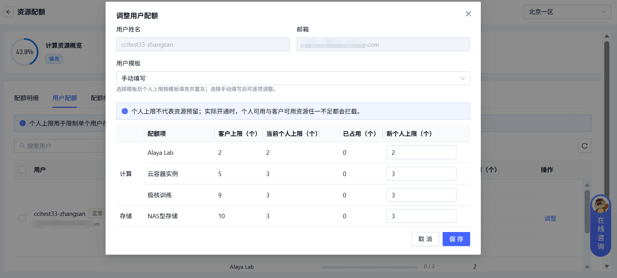
Task: Click the Alaya Lab row label in dialog
Action: pyautogui.click(x=160, y=153)
